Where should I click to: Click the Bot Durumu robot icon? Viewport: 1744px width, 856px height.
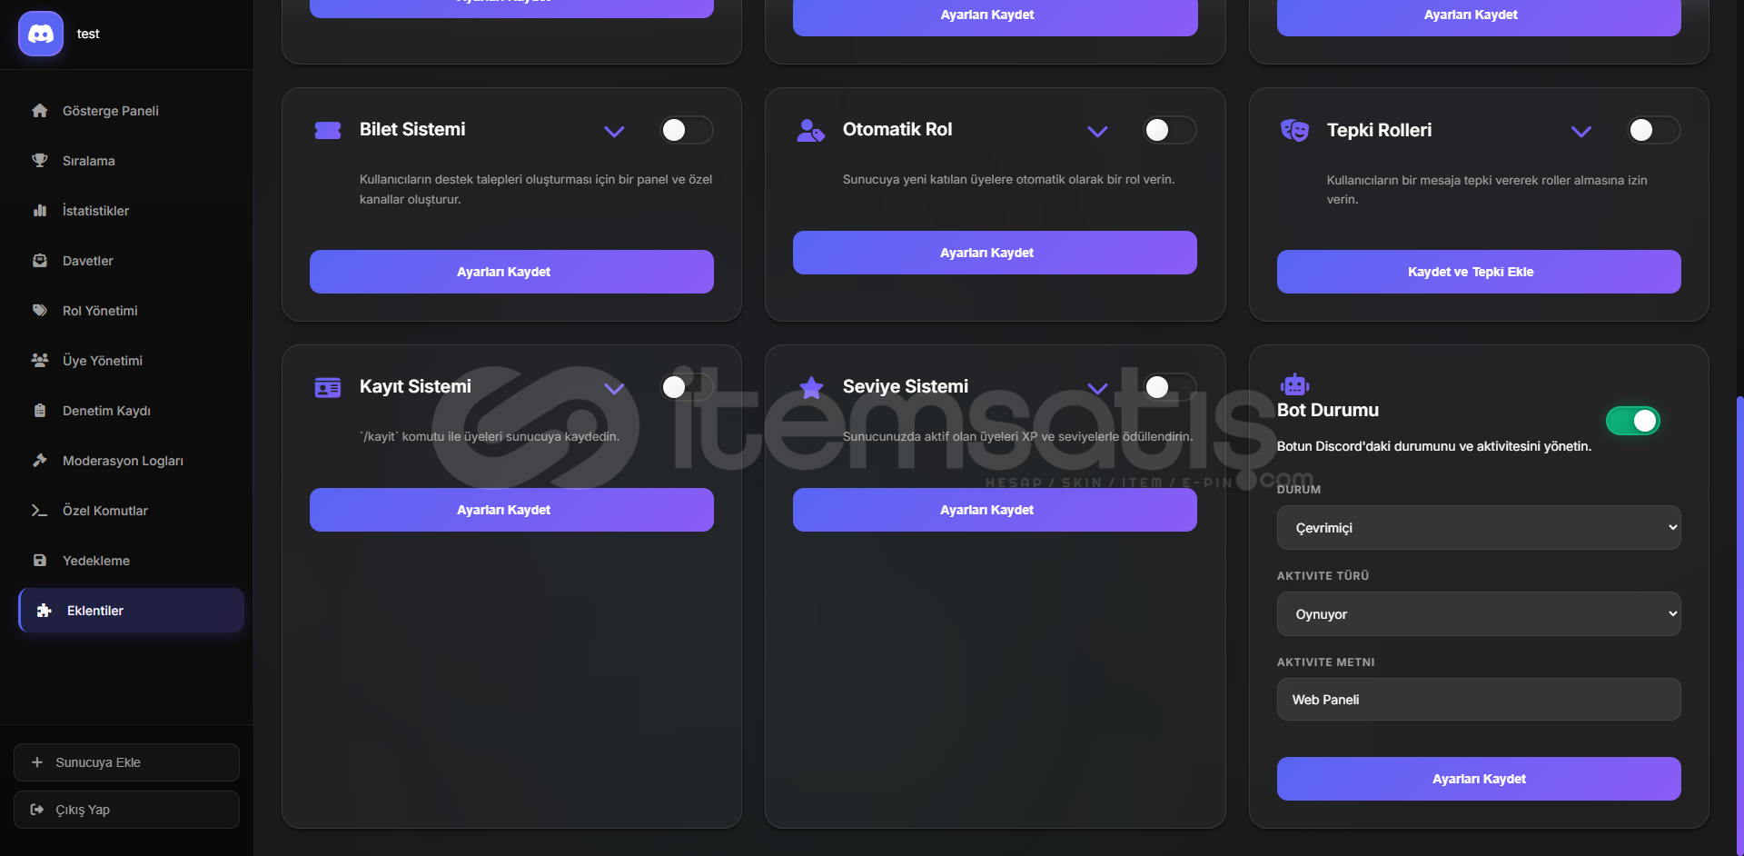click(x=1294, y=384)
